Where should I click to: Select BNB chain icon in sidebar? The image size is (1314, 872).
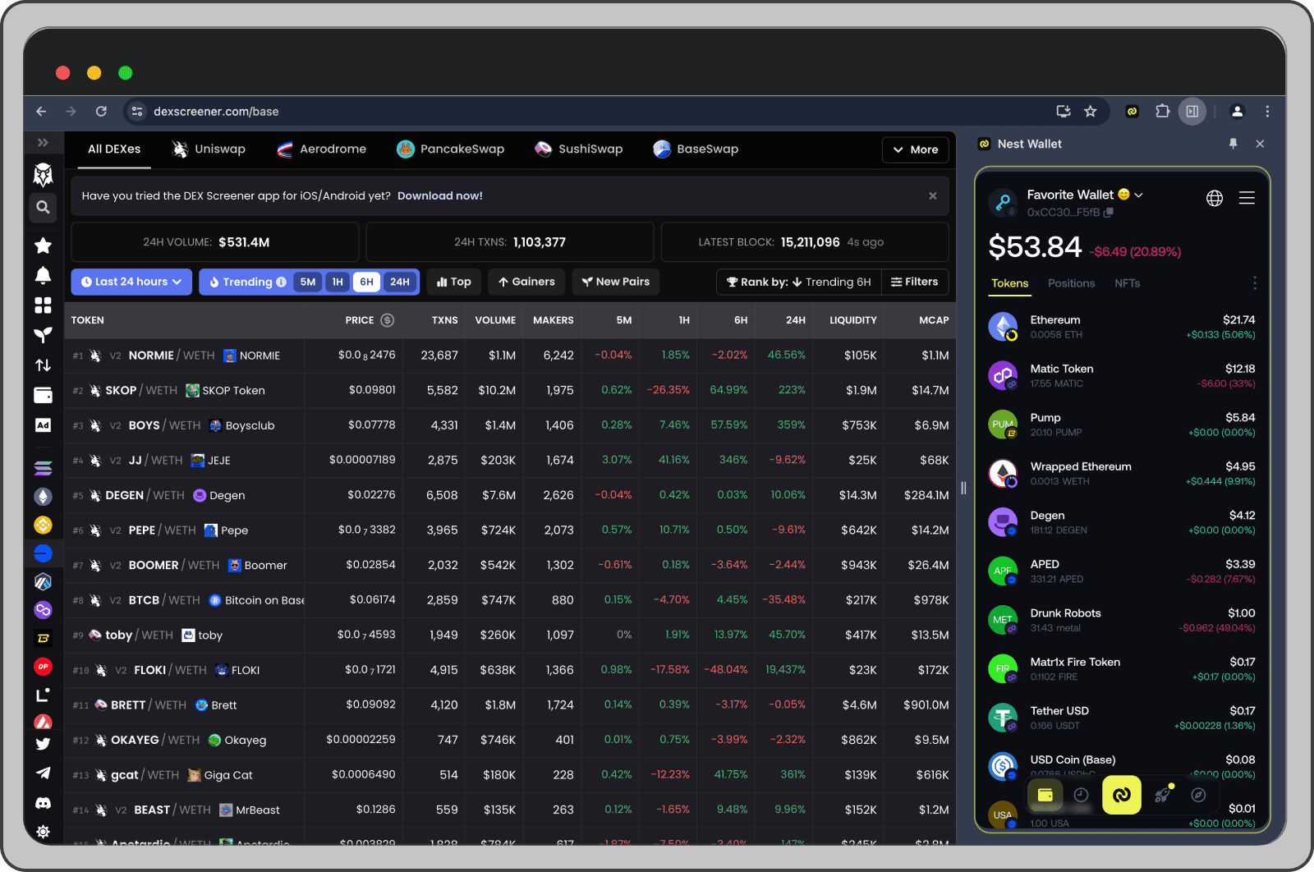click(43, 525)
